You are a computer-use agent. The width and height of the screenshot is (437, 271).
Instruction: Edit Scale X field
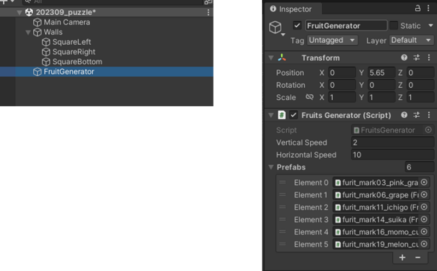tap(342, 98)
